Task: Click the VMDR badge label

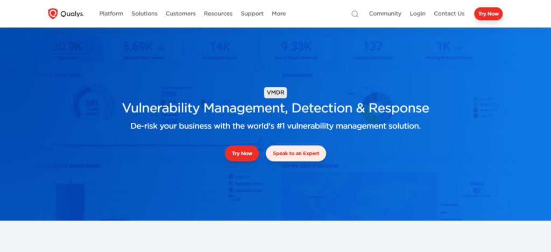Action: coord(275,93)
